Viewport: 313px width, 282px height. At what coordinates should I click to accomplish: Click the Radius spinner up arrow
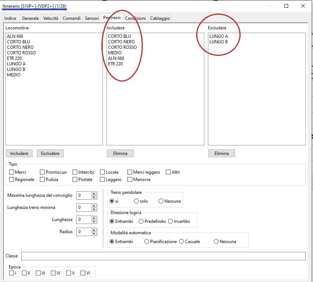[94, 230]
